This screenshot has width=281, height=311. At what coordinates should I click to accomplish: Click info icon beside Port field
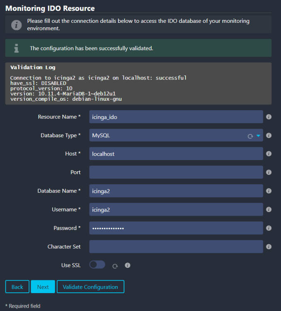click(x=269, y=173)
